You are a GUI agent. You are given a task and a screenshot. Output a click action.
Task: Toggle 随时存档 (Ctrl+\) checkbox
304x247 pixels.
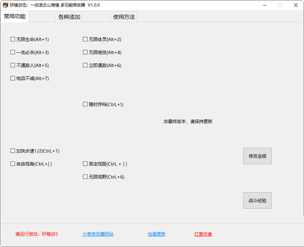[85, 104]
